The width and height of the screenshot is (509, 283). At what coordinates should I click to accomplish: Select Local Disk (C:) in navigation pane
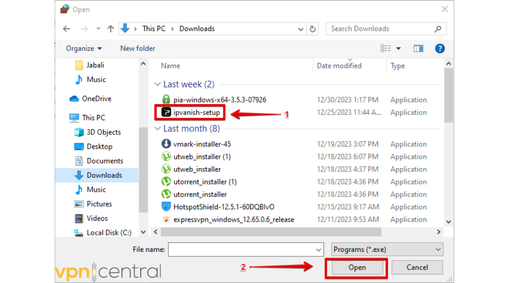point(109,233)
